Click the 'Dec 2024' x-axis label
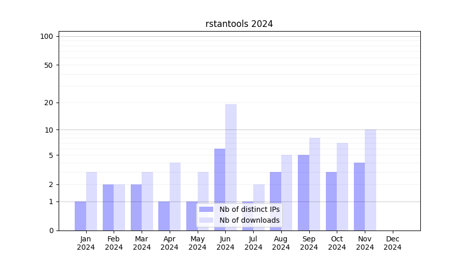This screenshot has width=467, height=259. click(393, 243)
